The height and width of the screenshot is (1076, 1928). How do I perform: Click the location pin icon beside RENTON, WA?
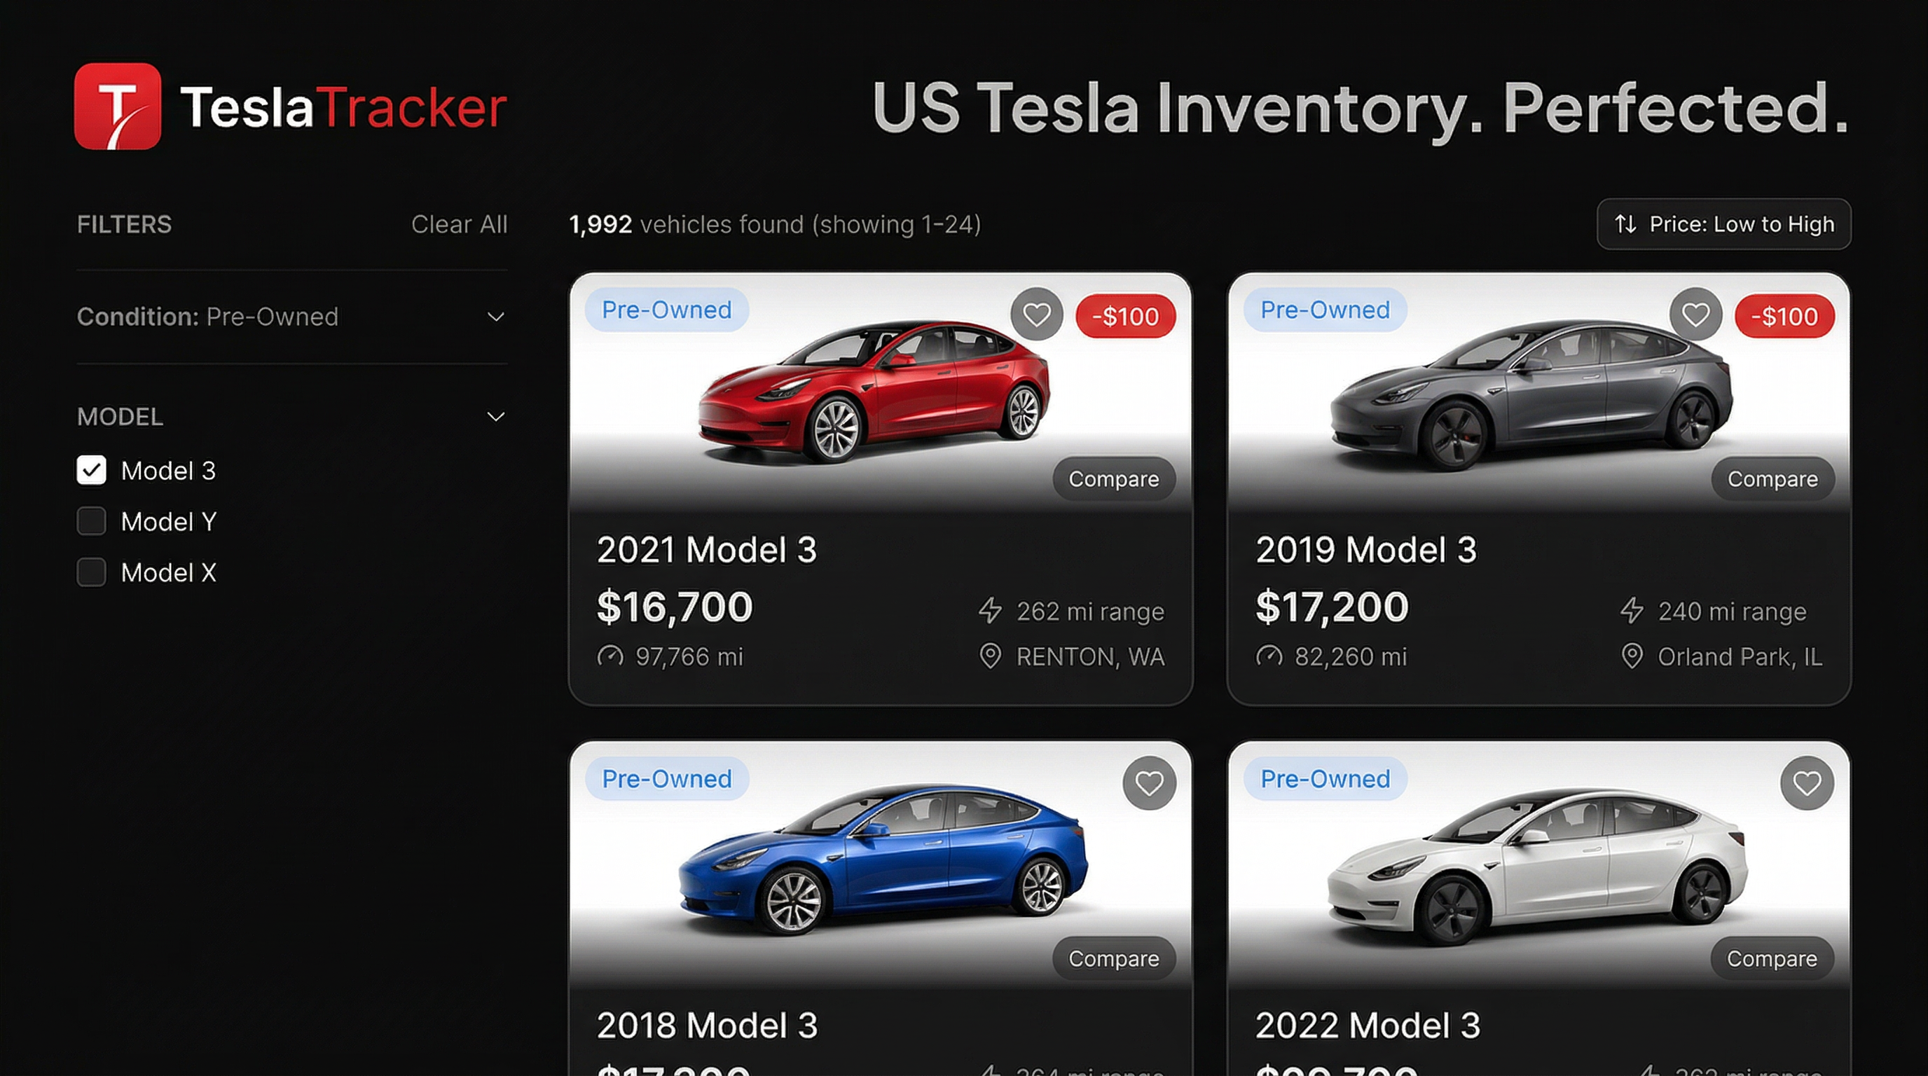[x=989, y=656]
